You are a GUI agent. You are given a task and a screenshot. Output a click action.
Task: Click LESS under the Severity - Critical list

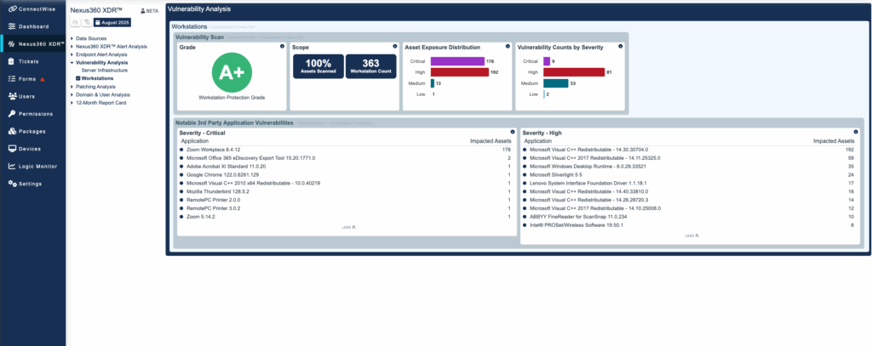[x=348, y=227]
